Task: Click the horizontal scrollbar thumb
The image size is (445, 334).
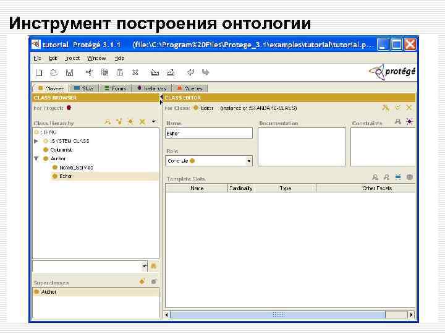Action: (x=278, y=315)
